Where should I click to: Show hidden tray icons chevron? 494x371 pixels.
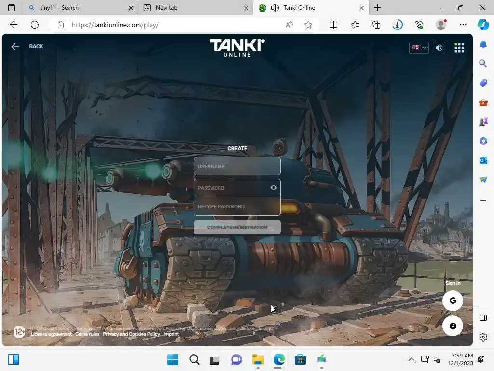(x=411, y=359)
